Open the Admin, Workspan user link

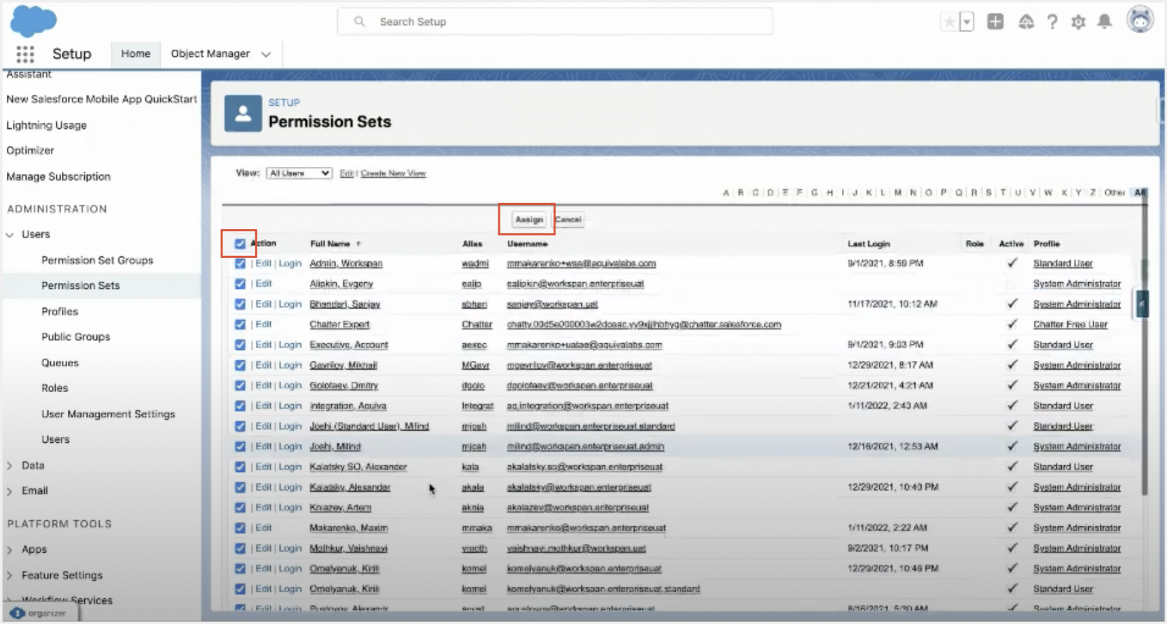pos(346,263)
